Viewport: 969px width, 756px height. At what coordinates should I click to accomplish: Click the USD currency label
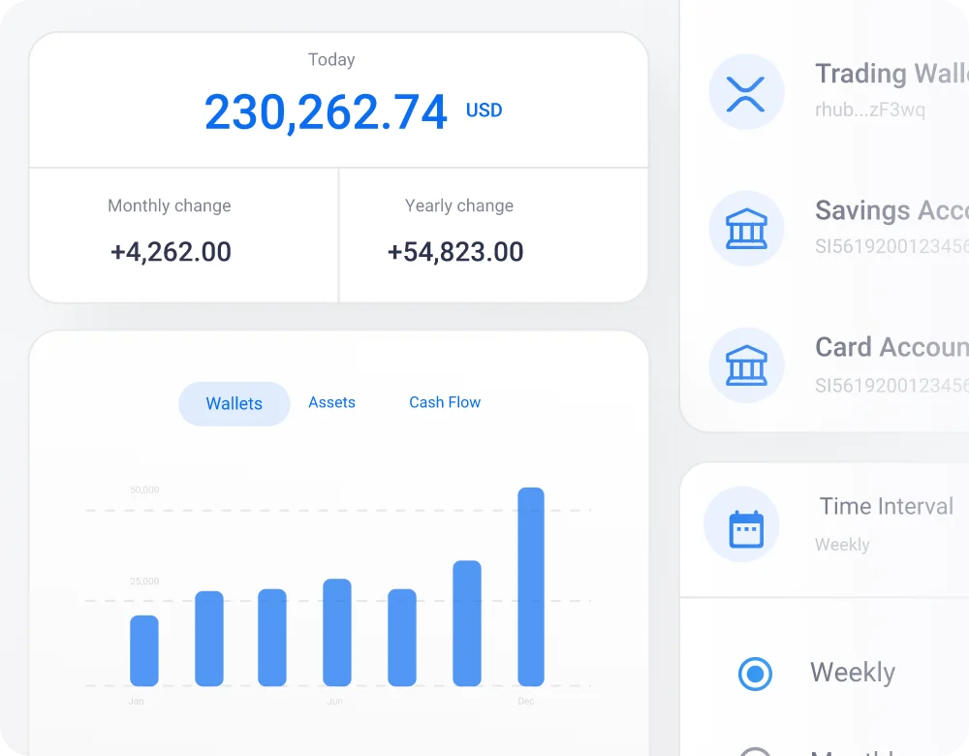[484, 110]
